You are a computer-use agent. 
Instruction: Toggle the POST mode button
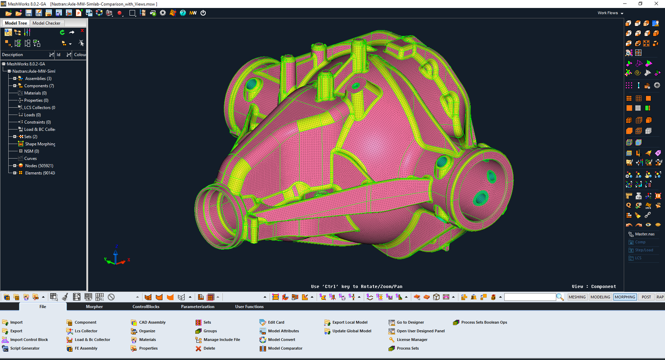coord(646,297)
